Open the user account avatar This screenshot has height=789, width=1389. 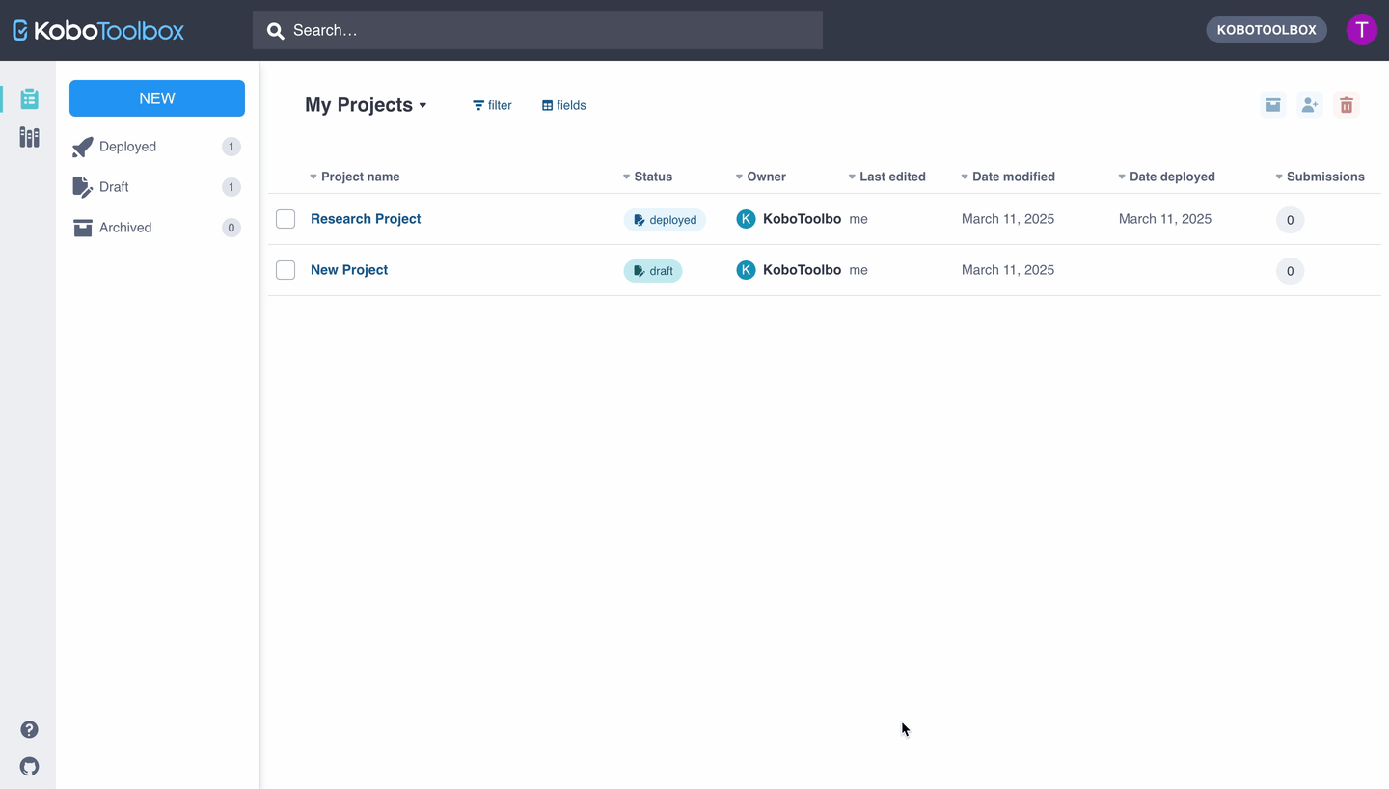pos(1361,30)
